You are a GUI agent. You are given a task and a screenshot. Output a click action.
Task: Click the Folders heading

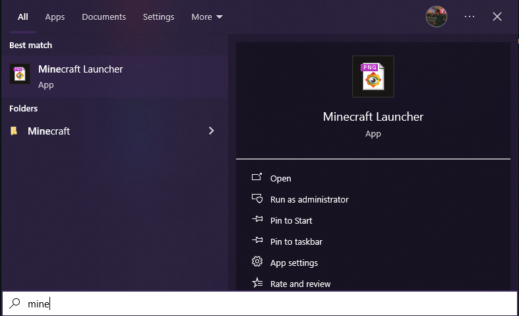click(23, 108)
